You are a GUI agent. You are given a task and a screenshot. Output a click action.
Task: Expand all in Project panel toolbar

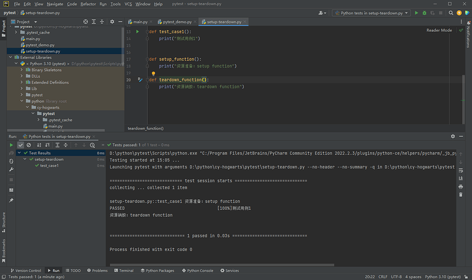pyautogui.click(x=94, y=22)
